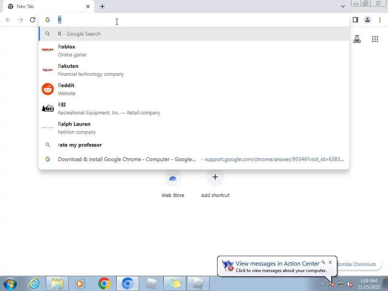Open Chromium three-dot menu

click(x=380, y=20)
